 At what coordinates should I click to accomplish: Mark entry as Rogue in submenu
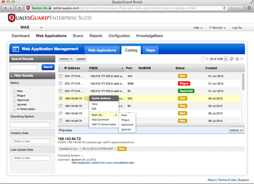[126, 120]
